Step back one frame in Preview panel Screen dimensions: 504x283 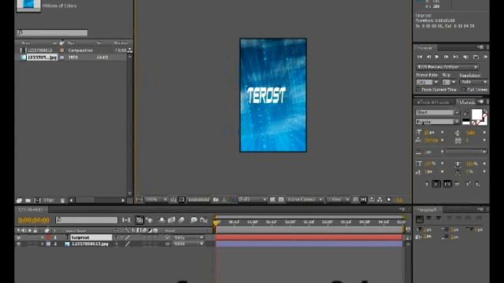428,57
